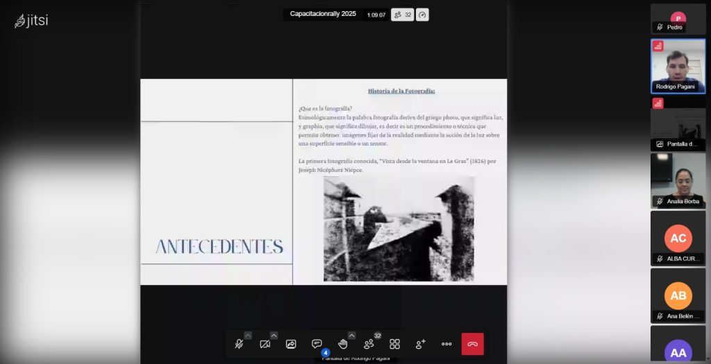711x364 pixels.
Task: Click 'Historia de la Fotografía:' heading in slide
Action: 401,91
